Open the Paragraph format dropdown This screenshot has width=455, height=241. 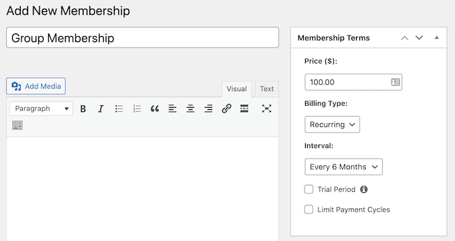41,108
